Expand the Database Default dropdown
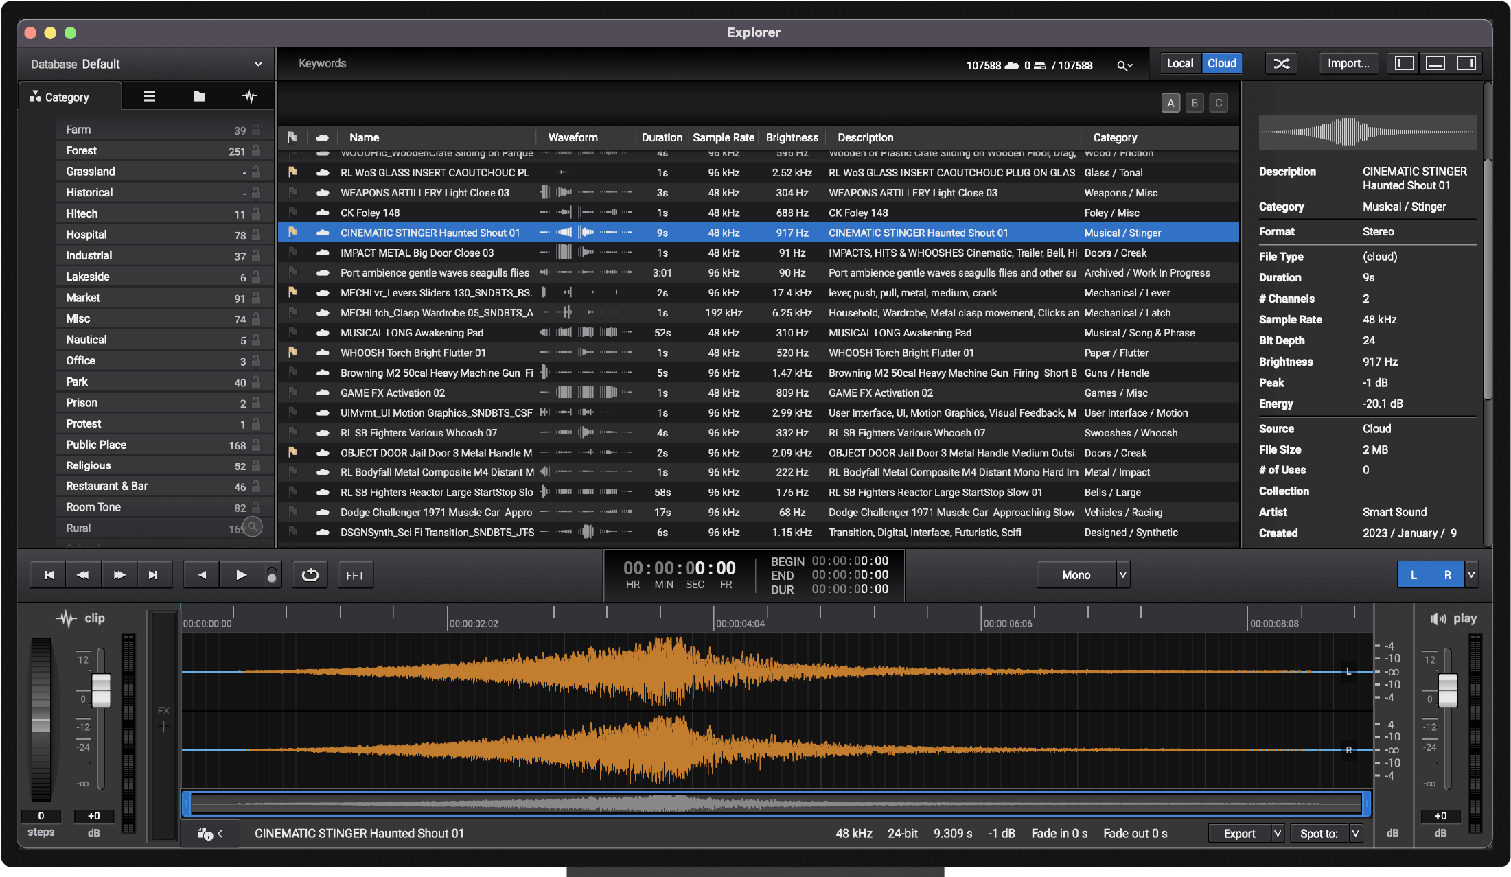 point(258,64)
